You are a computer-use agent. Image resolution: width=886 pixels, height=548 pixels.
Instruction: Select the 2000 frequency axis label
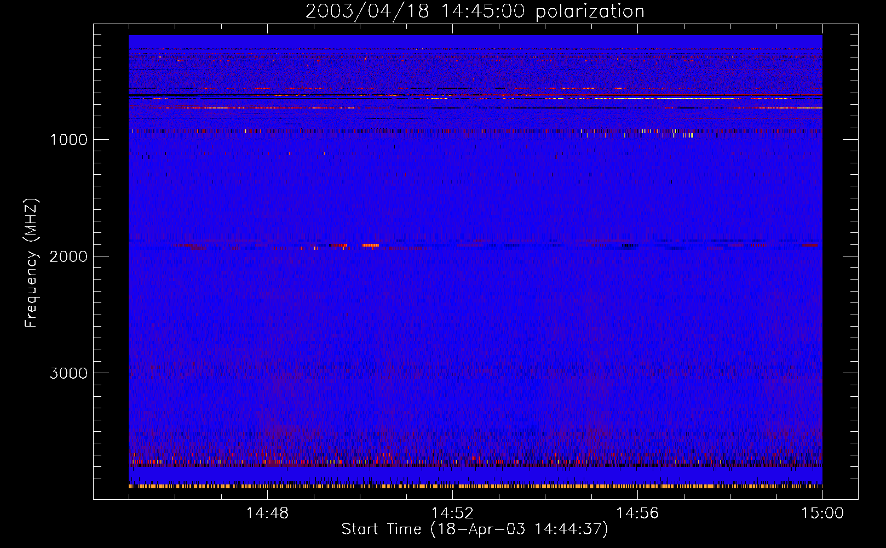pyautogui.click(x=68, y=256)
